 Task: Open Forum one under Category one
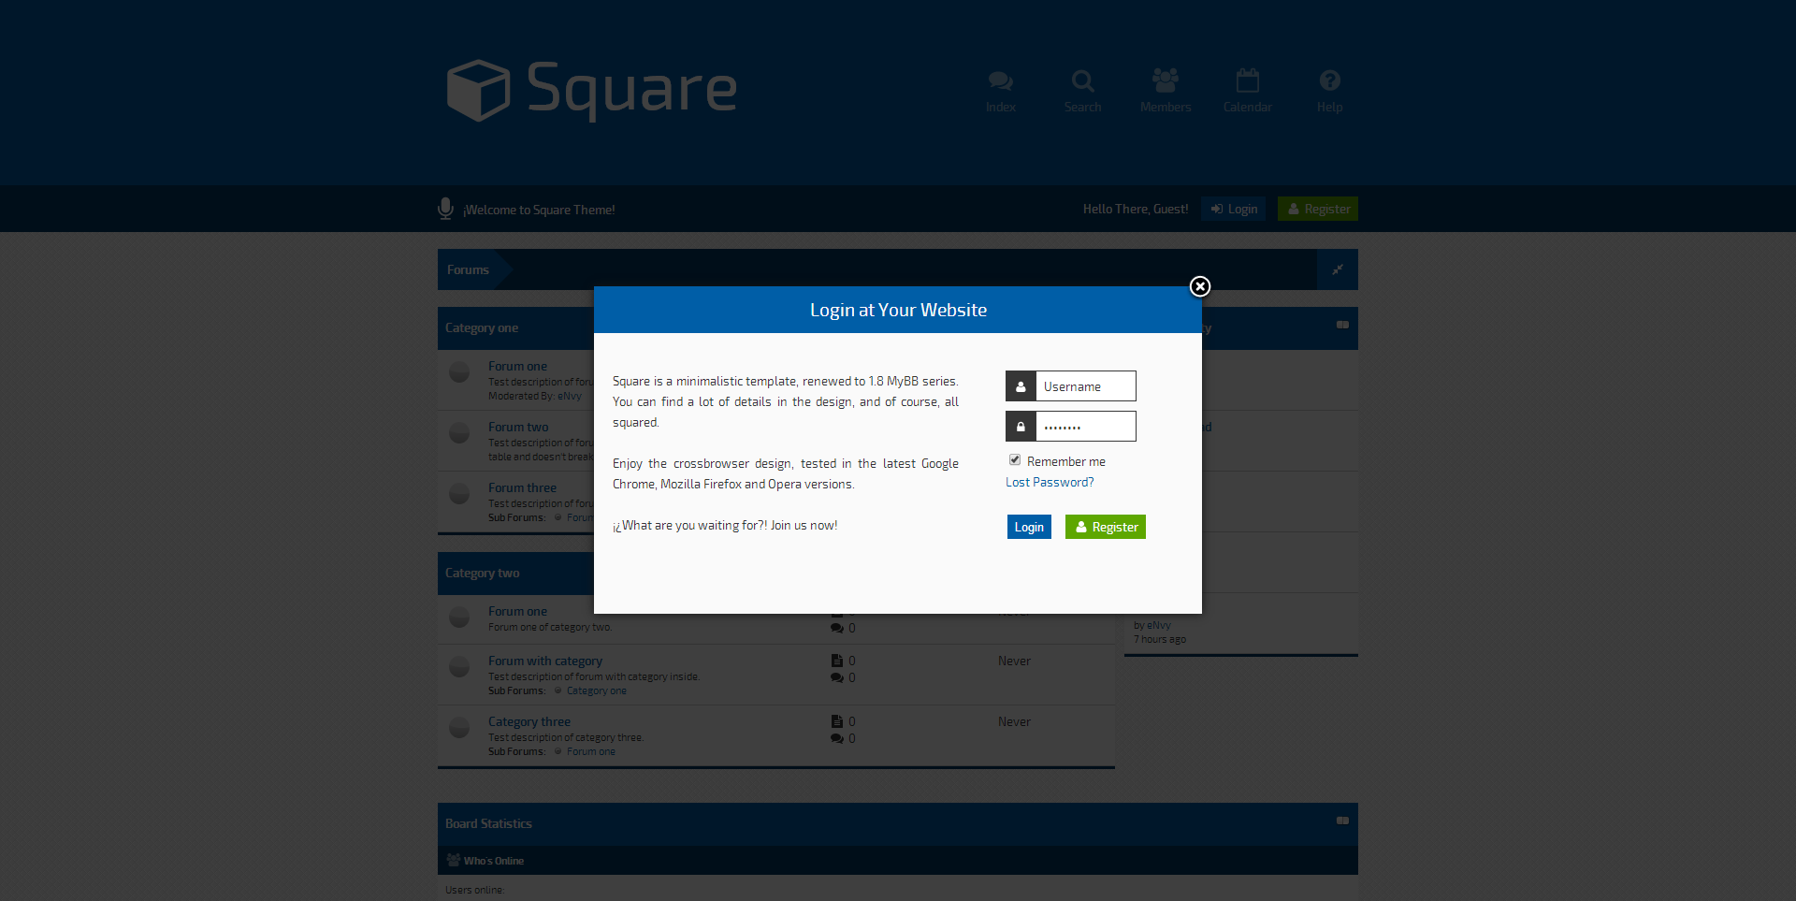pyautogui.click(x=517, y=366)
